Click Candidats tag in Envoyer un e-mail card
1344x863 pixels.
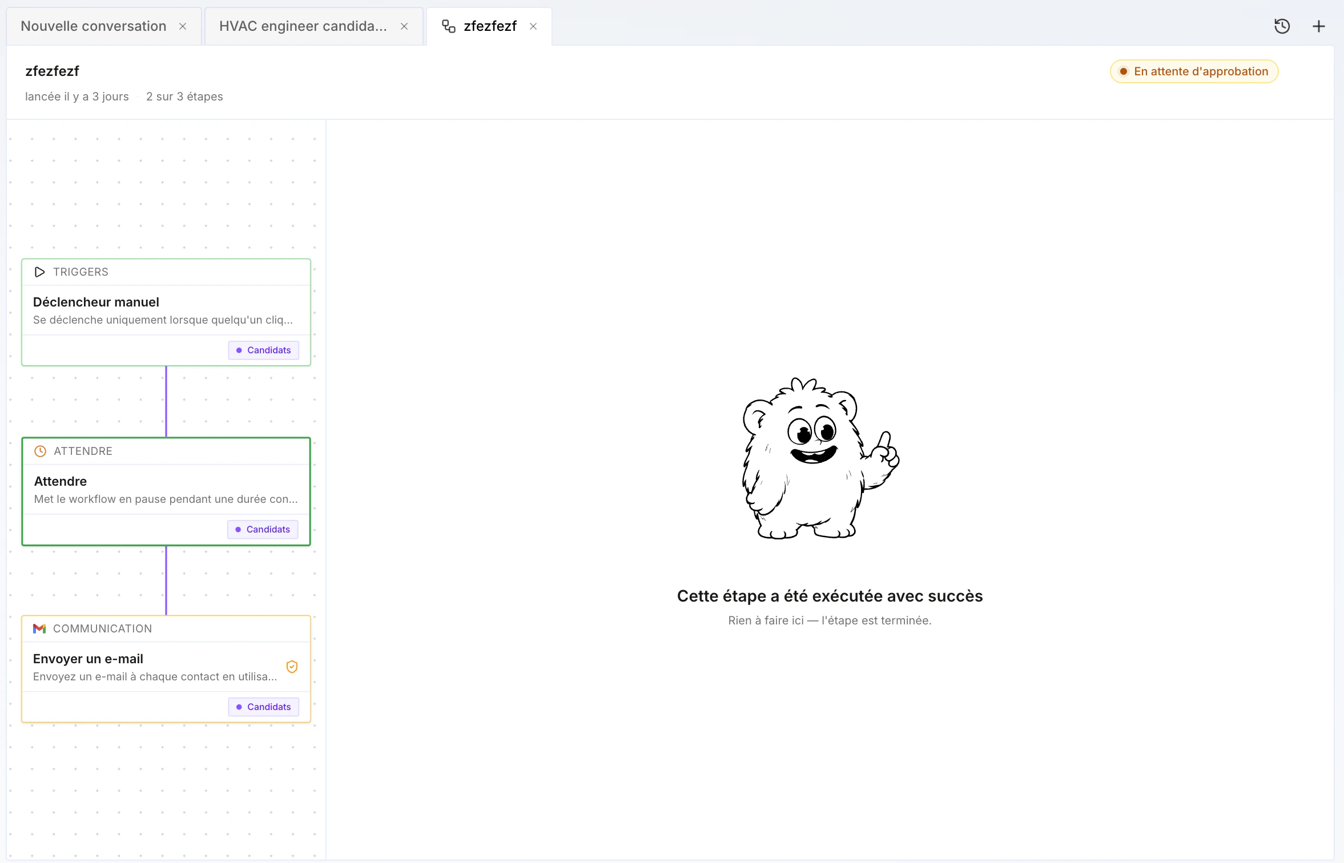click(263, 707)
